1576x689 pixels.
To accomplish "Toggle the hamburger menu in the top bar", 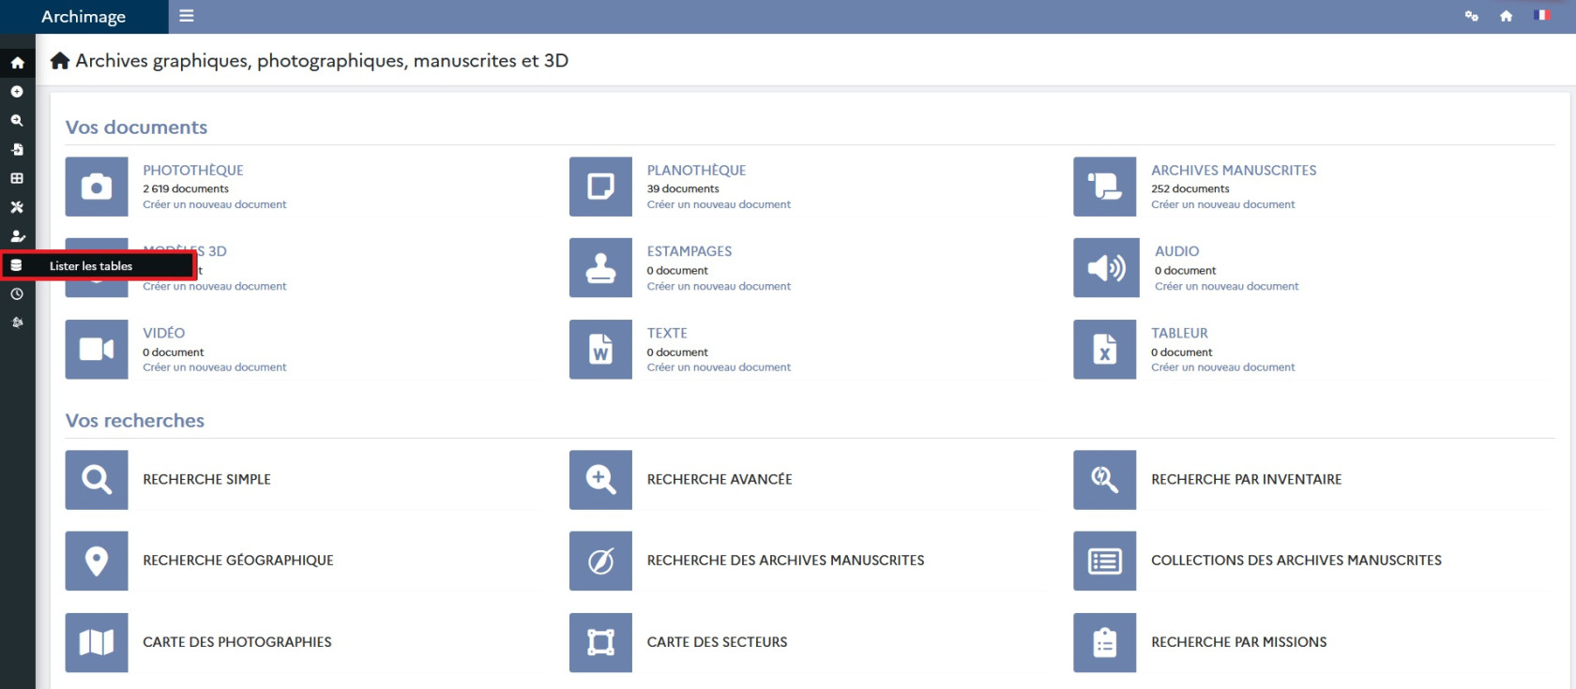I will [187, 16].
